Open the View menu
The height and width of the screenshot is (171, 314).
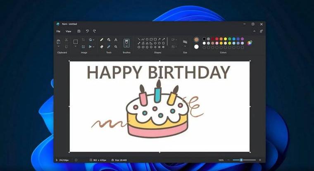[68, 31]
